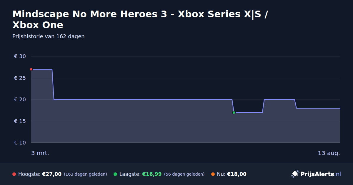
Task: Click the €18,00 current price value
Action: coord(237,174)
